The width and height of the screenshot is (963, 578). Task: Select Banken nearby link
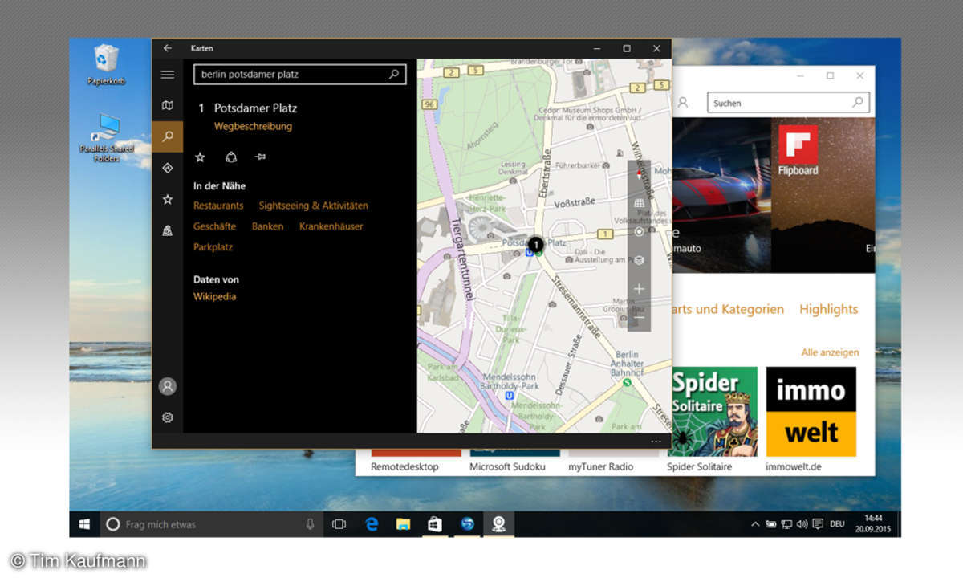pos(267,226)
